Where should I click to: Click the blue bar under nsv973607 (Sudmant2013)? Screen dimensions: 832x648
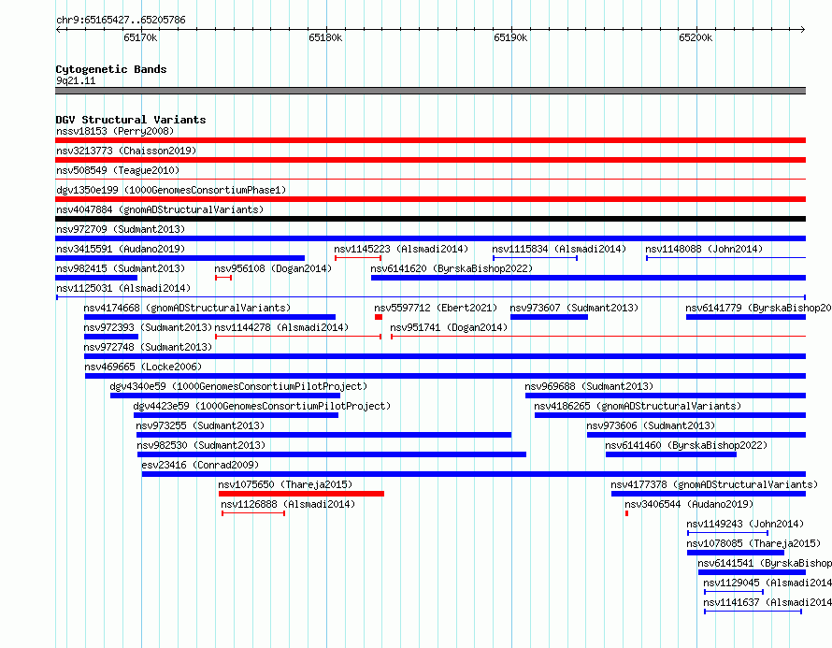(549, 317)
